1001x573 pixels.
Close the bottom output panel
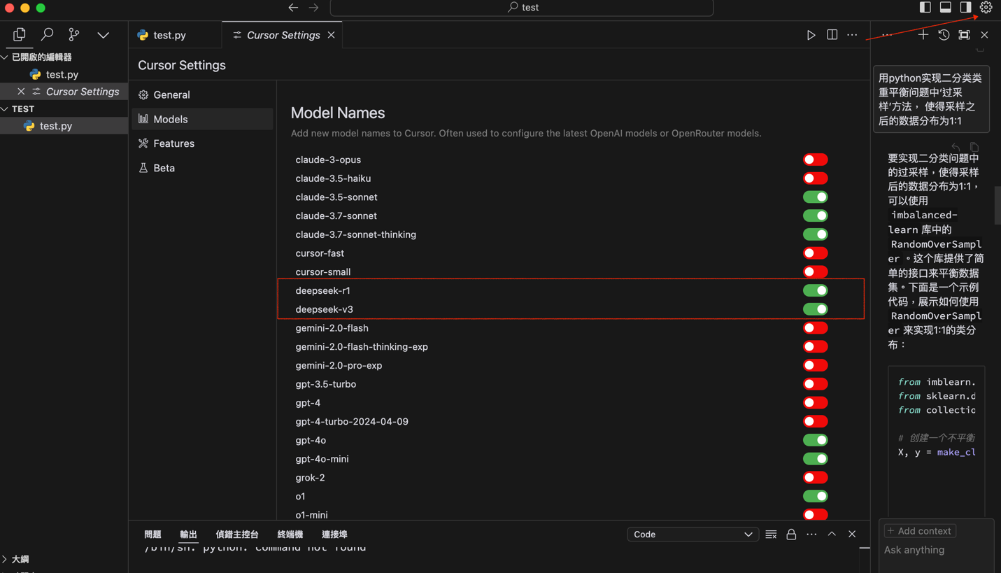coord(852,535)
